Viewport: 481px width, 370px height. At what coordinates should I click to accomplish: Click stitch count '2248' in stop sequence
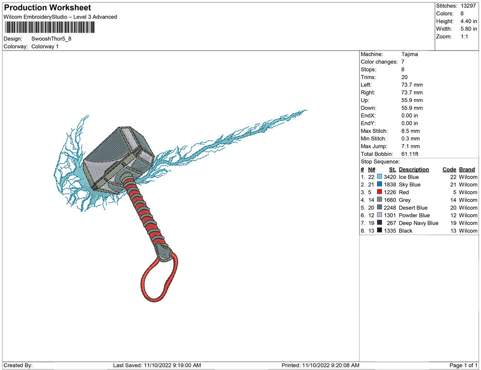tap(390, 207)
